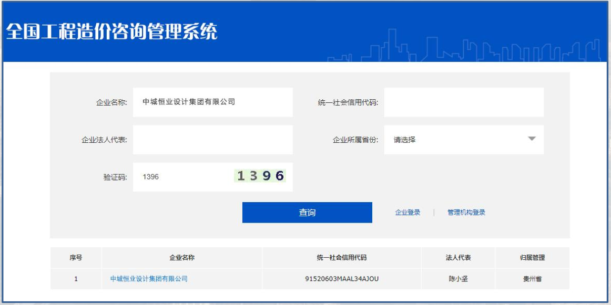
Task: Click the 企业所属省份: form label
Action: 355,140
